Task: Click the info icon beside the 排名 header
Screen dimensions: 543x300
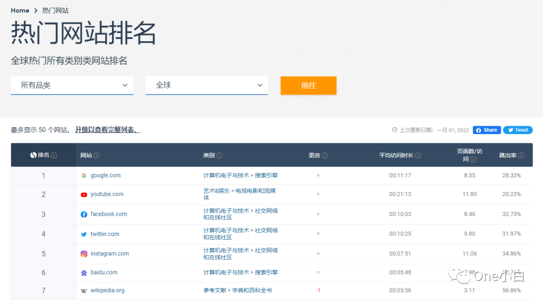Action: tap(55, 155)
